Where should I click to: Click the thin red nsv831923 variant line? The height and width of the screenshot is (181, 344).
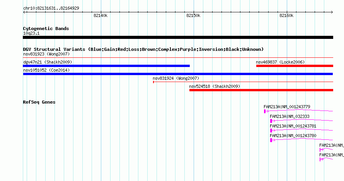tap(178, 58)
